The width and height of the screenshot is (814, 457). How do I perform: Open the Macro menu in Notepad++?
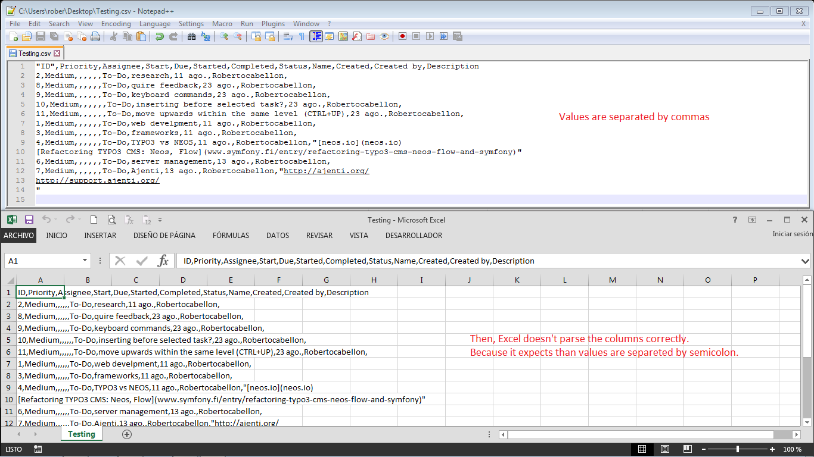(x=222, y=24)
